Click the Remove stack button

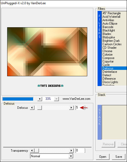pyautogui.click(x=108, y=144)
